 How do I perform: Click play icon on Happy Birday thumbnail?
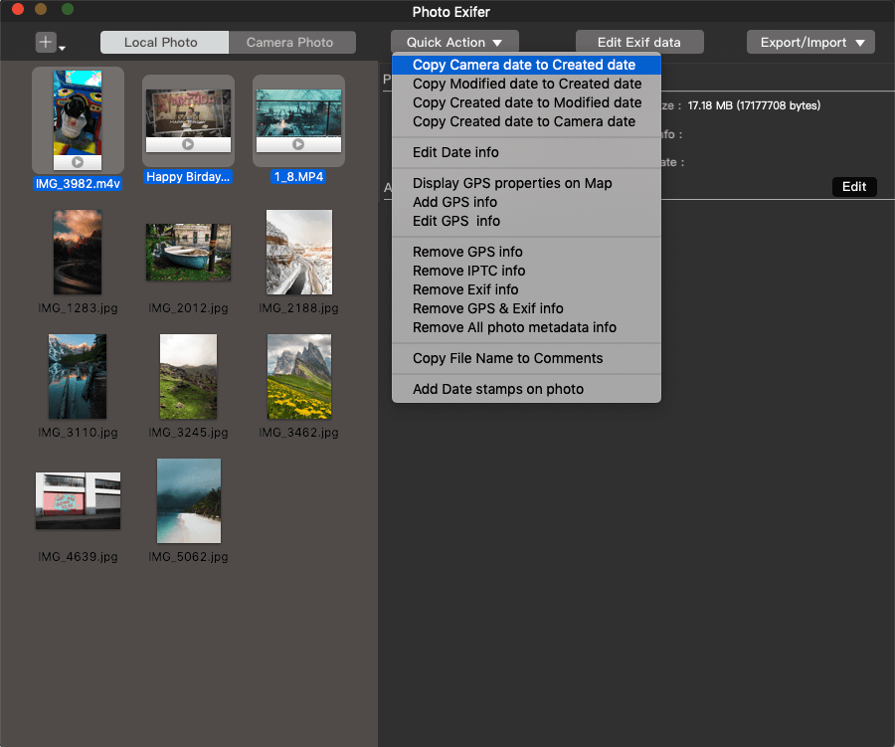pyautogui.click(x=188, y=144)
